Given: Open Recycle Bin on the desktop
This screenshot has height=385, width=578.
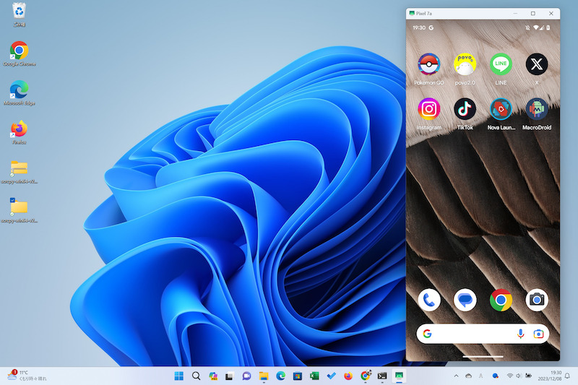Looking at the screenshot, I should pyautogui.click(x=19, y=11).
